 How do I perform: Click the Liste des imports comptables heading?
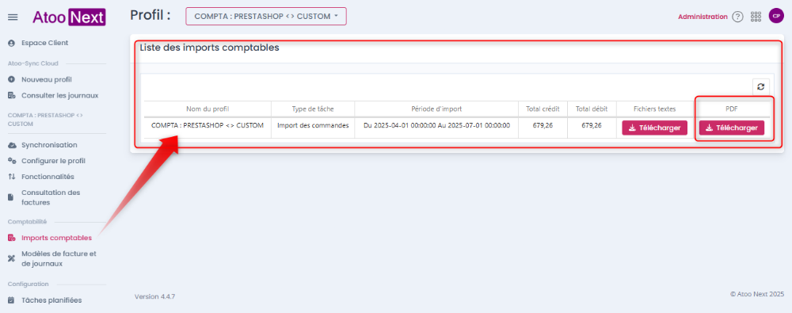(209, 48)
